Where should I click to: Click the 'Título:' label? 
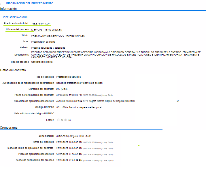[25, 35]
